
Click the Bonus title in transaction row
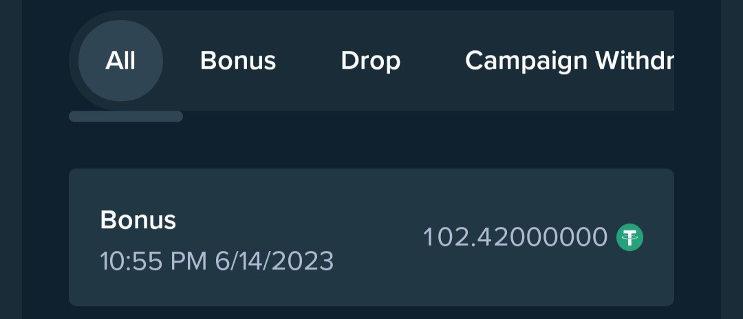point(138,220)
